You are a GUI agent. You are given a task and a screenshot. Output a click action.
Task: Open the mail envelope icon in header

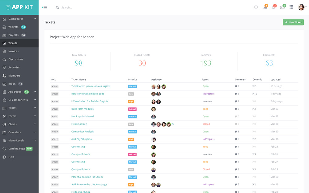click(282, 7)
